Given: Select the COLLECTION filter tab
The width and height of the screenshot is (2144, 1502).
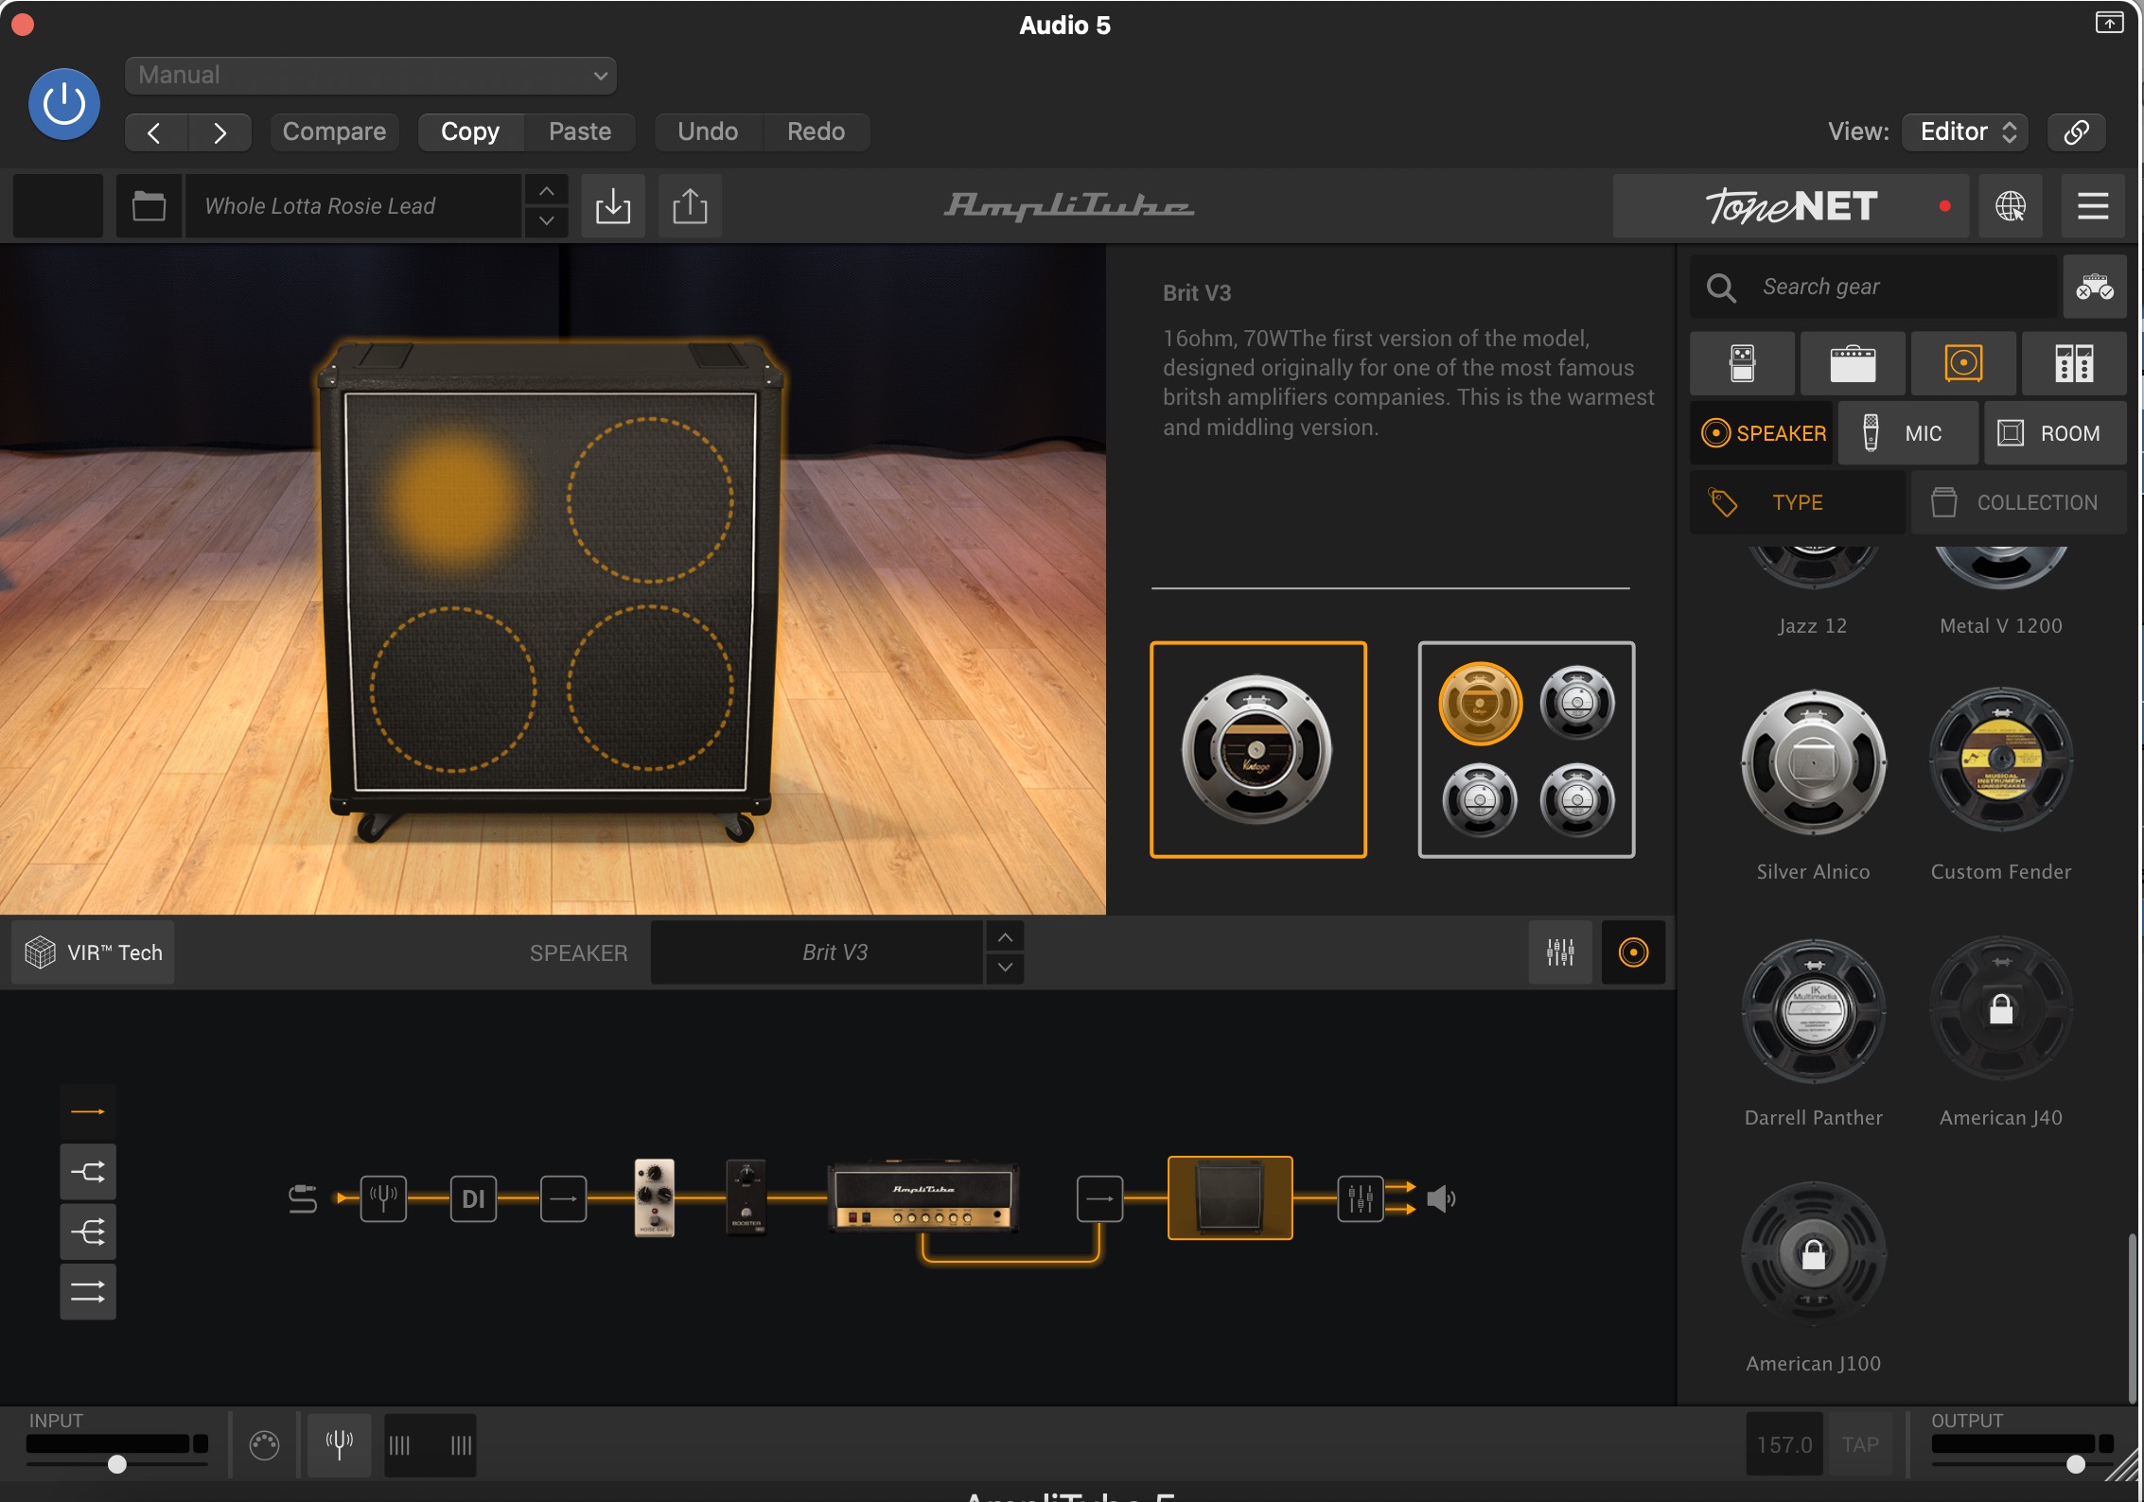Looking at the screenshot, I should (2019, 502).
